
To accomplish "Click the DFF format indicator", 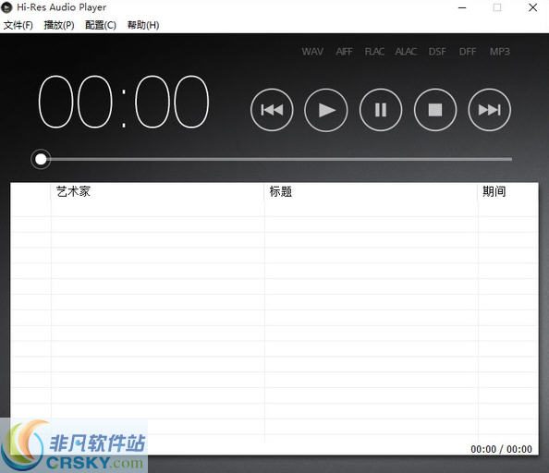I will (x=468, y=52).
